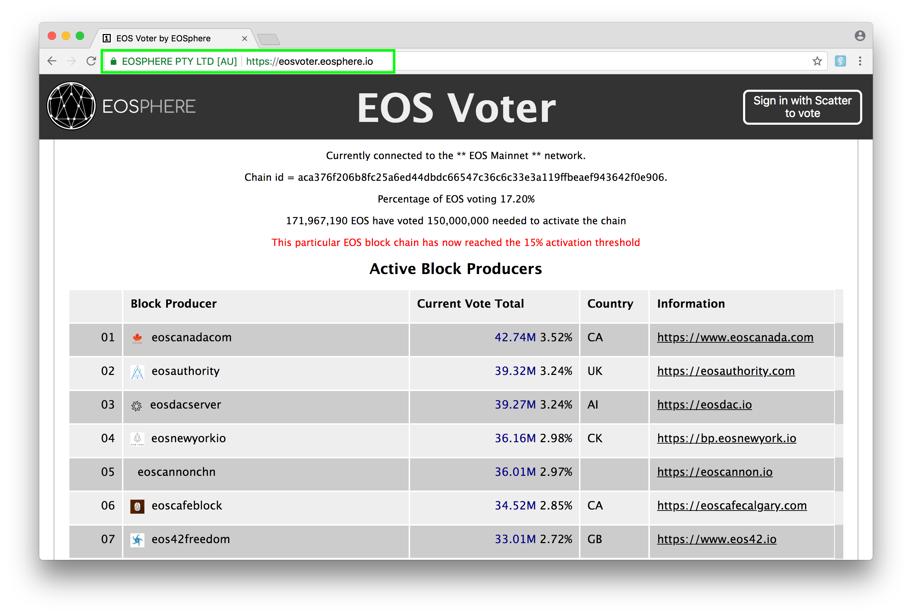Click the red activation threshold message

[456, 242]
